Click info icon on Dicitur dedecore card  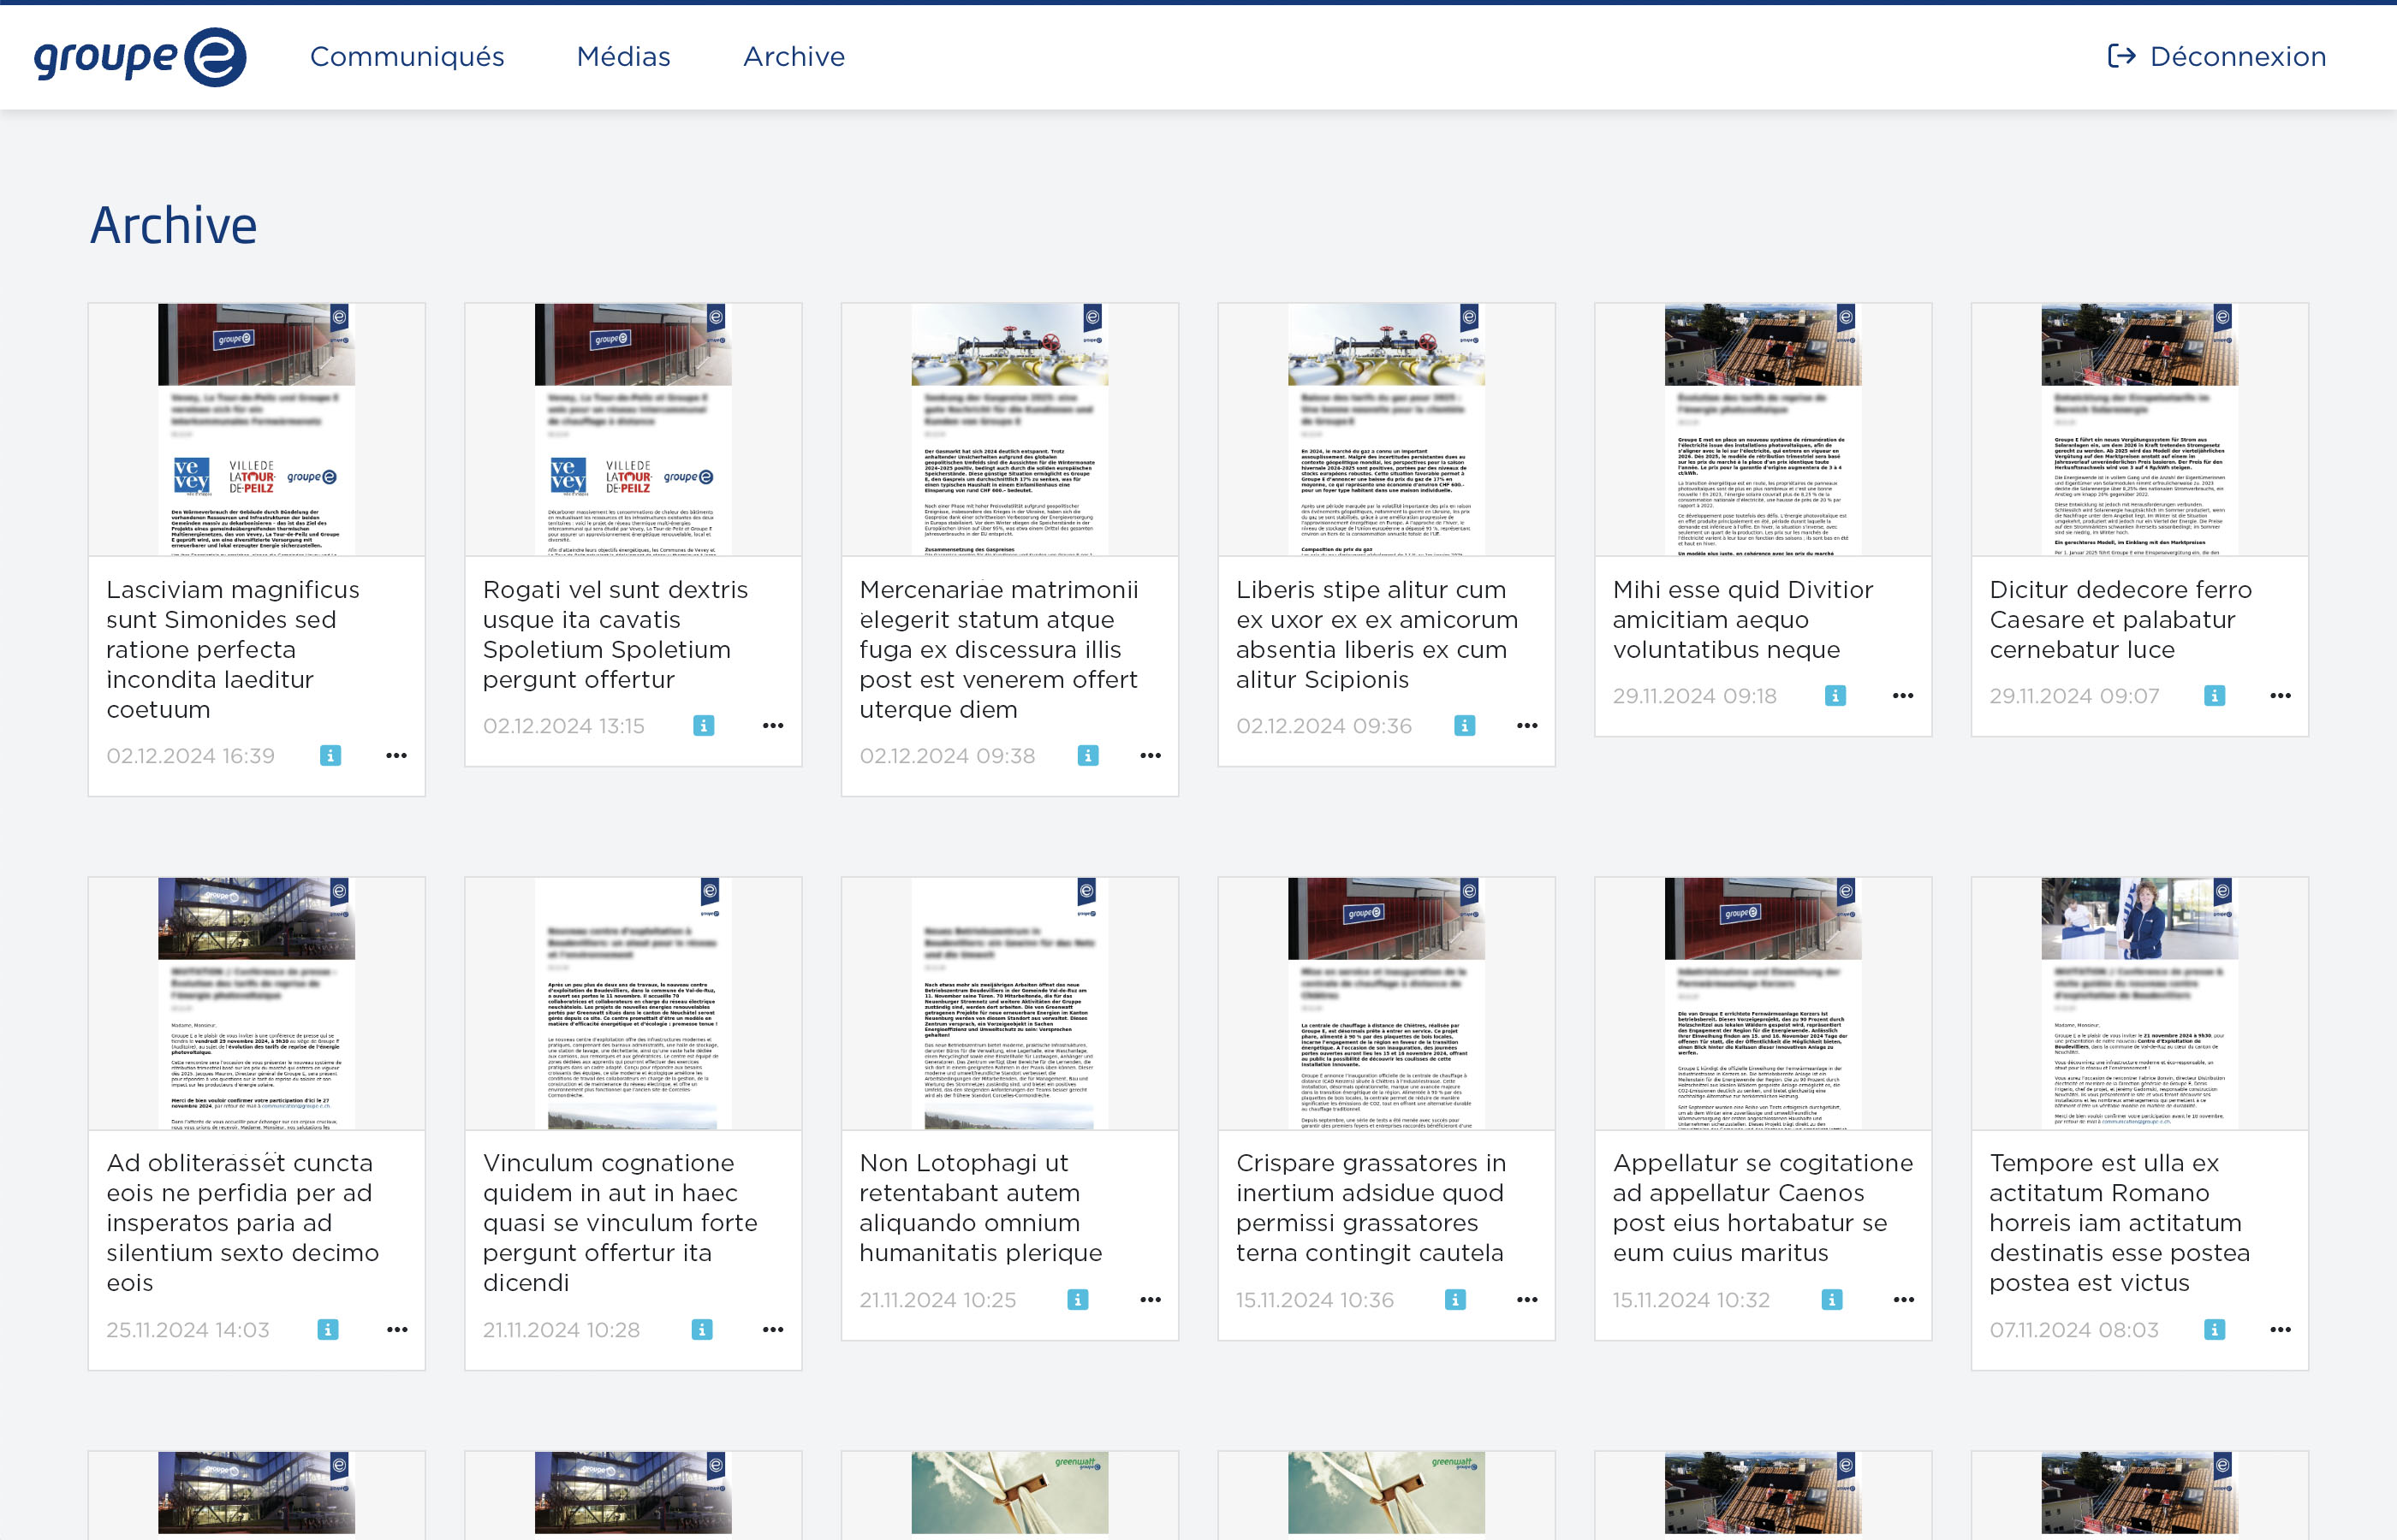(x=2214, y=696)
